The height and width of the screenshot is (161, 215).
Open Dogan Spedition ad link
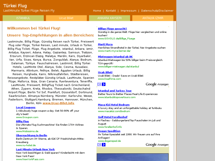point(109,131)
